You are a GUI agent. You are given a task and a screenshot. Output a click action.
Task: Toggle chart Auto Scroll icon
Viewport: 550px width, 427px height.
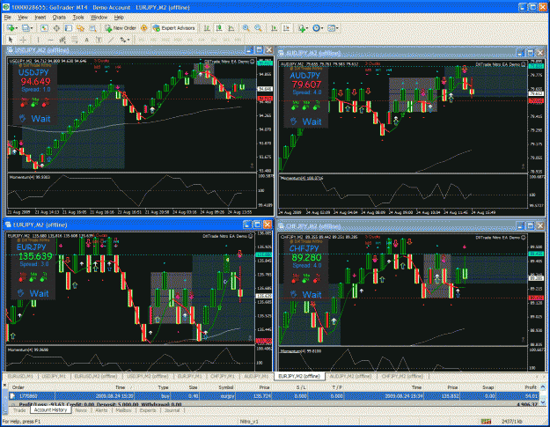(274, 28)
